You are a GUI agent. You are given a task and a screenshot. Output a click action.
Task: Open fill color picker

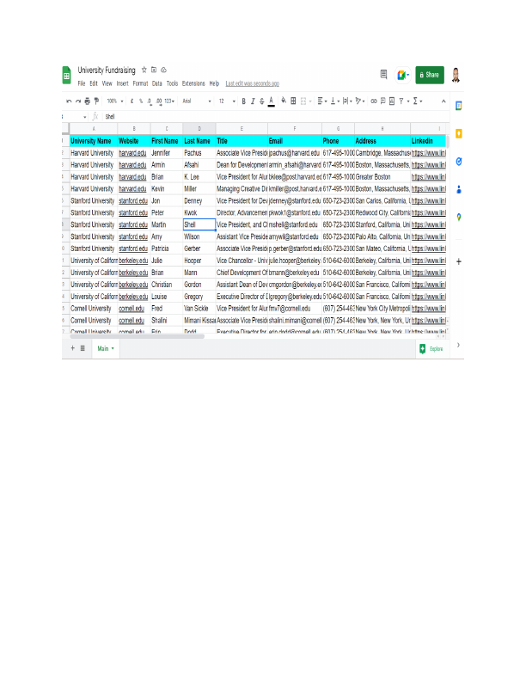click(x=284, y=101)
